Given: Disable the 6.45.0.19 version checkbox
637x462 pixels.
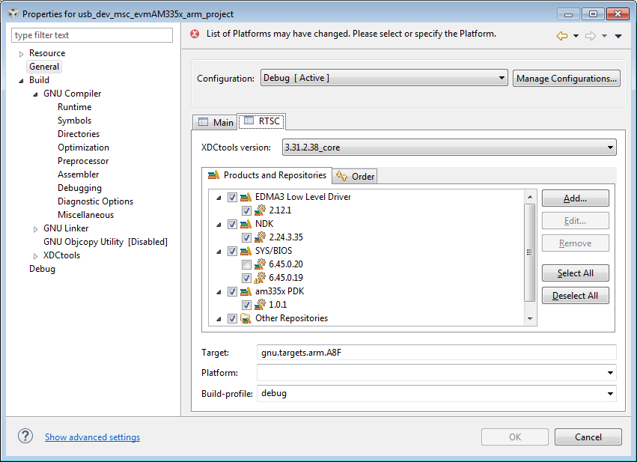Looking at the screenshot, I should tap(246, 278).
